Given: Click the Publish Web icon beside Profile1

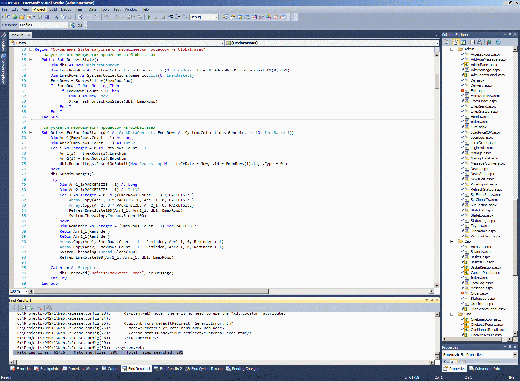Looking at the screenshot, I should [72, 25].
